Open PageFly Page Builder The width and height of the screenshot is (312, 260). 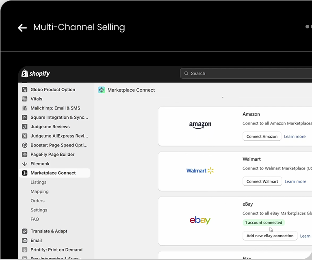(x=52, y=155)
